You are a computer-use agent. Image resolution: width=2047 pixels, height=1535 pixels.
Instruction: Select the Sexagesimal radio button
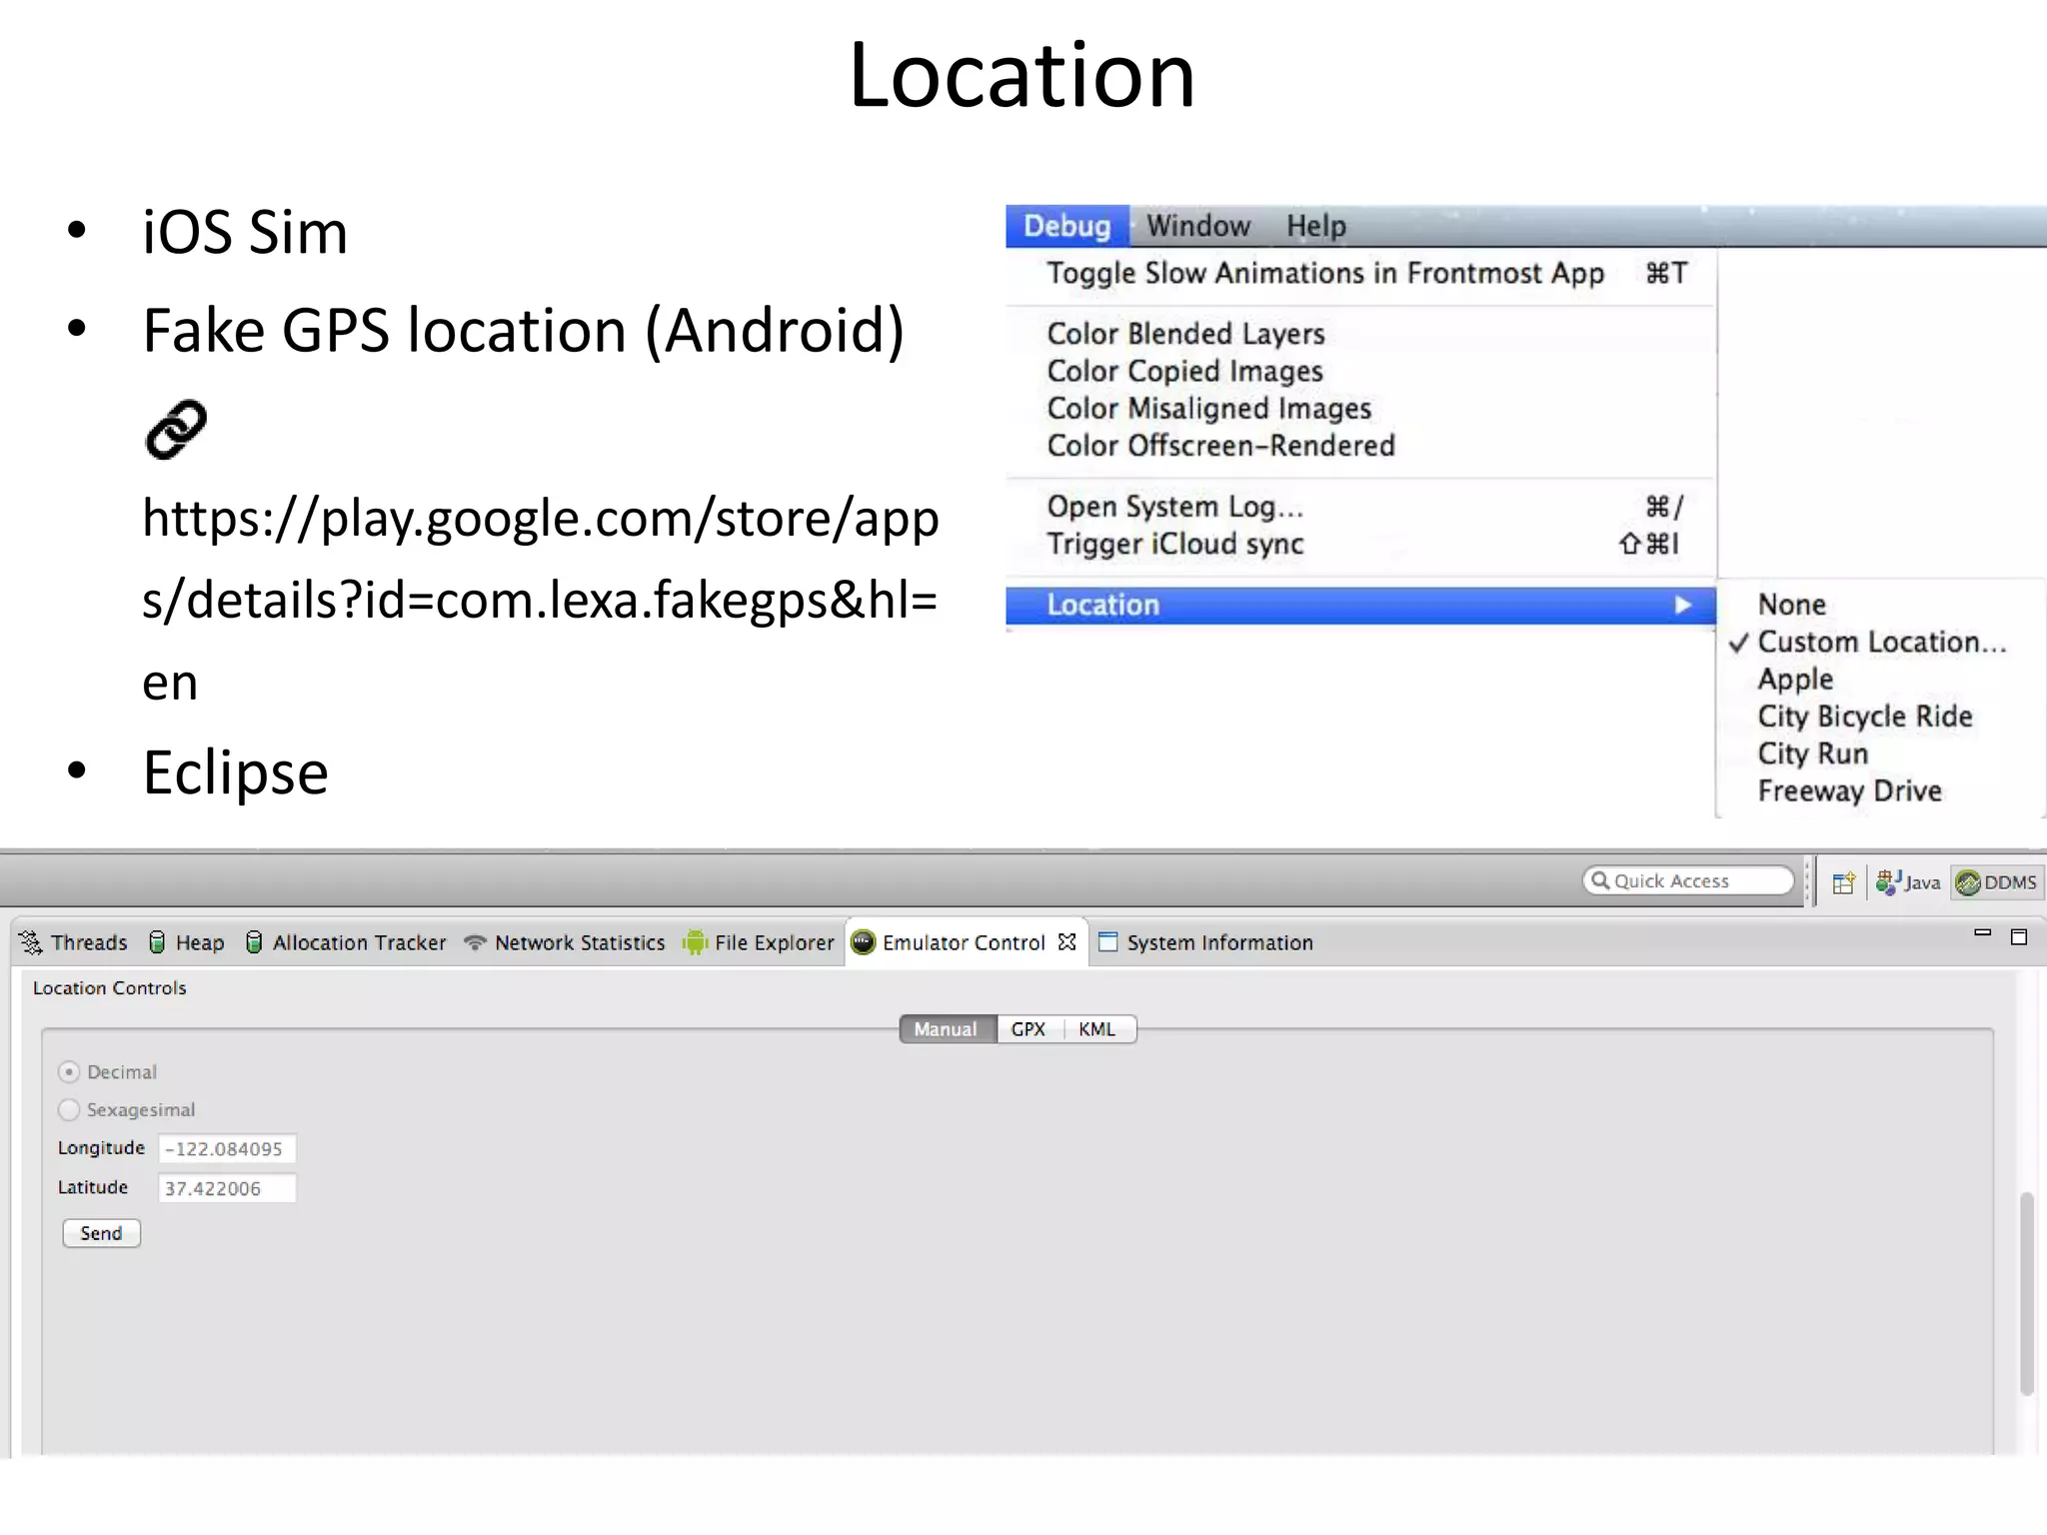[69, 1110]
